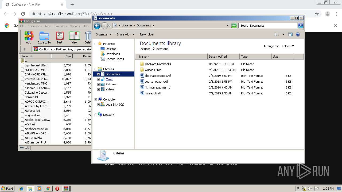Open Explorer help question-mark icon
This screenshot has width=342, height=192.
click(298, 34)
